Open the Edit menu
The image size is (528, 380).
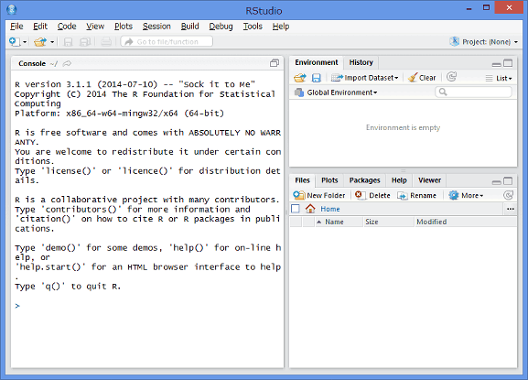click(x=40, y=27)
